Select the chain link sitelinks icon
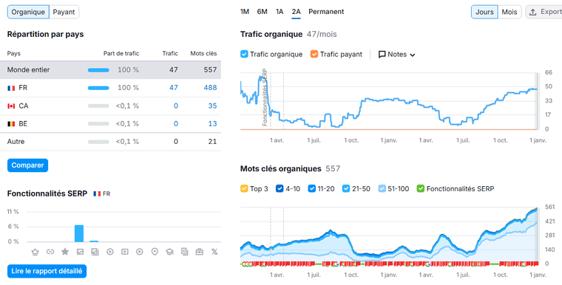This screenshot has height=285, width=562. click(50, 252)
